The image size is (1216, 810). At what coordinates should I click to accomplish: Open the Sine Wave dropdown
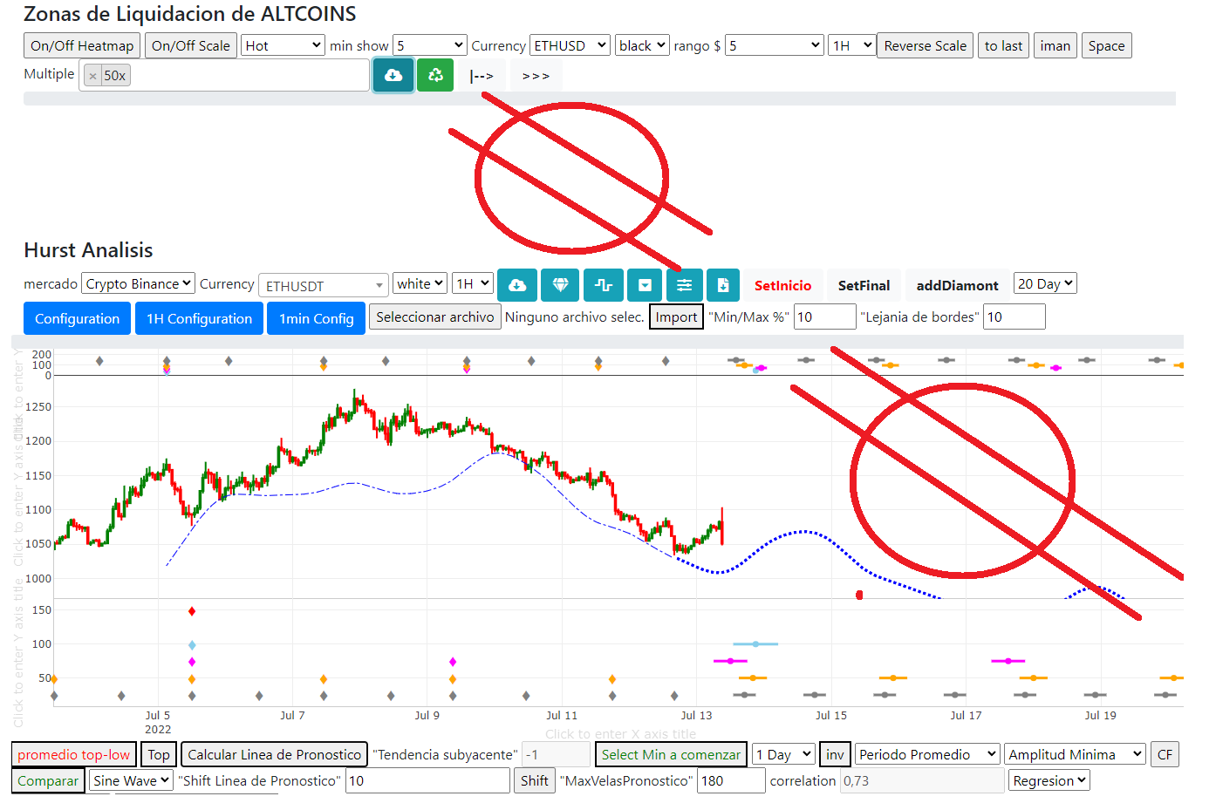pyautogui.click(x=131, y=780)
